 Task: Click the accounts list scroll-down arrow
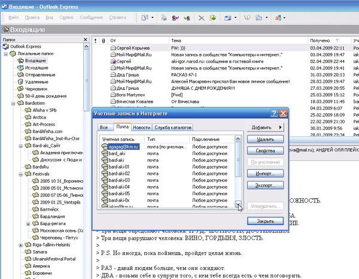(x=238, y=204)
